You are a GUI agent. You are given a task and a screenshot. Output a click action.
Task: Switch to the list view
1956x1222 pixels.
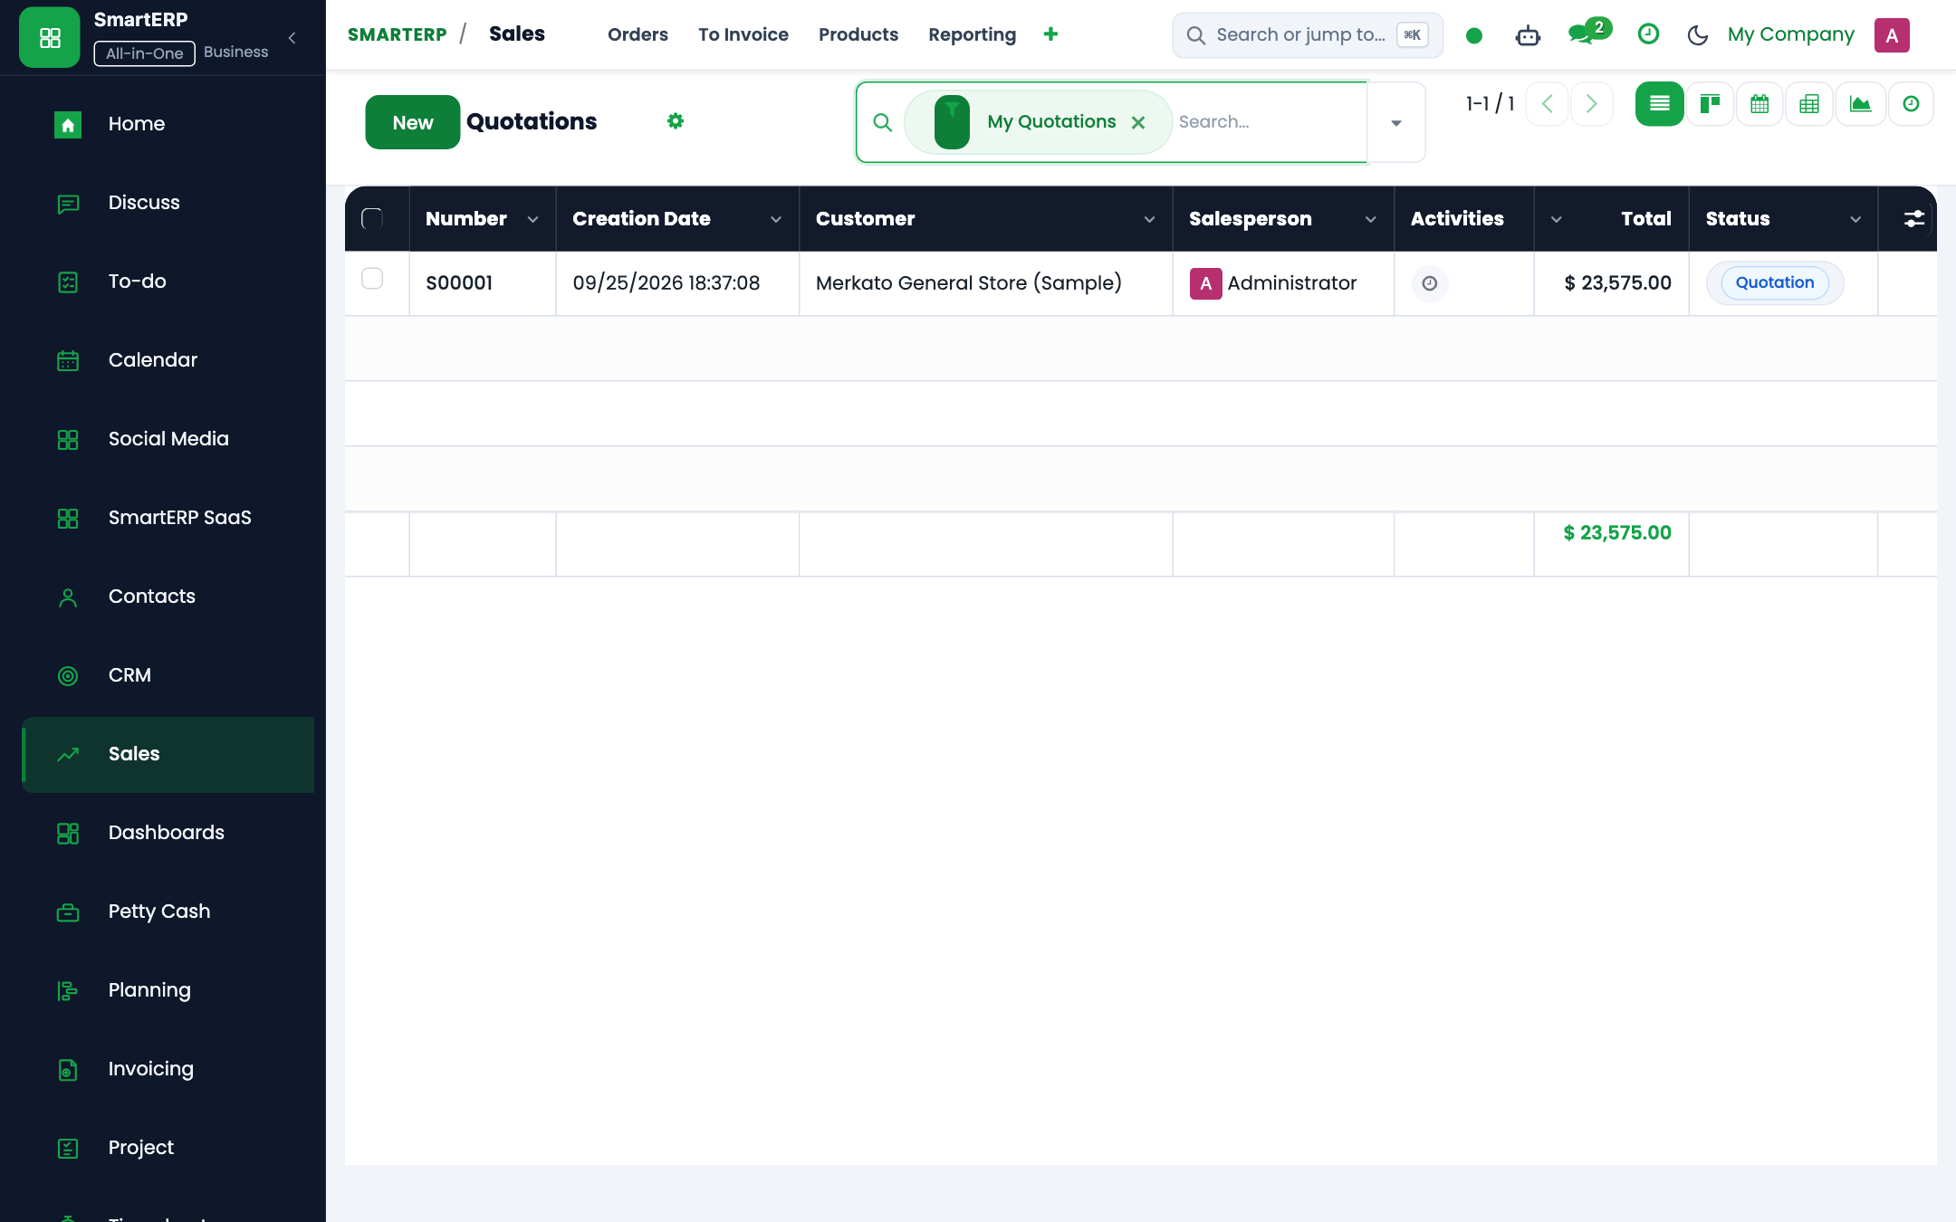pos(1659,104)
